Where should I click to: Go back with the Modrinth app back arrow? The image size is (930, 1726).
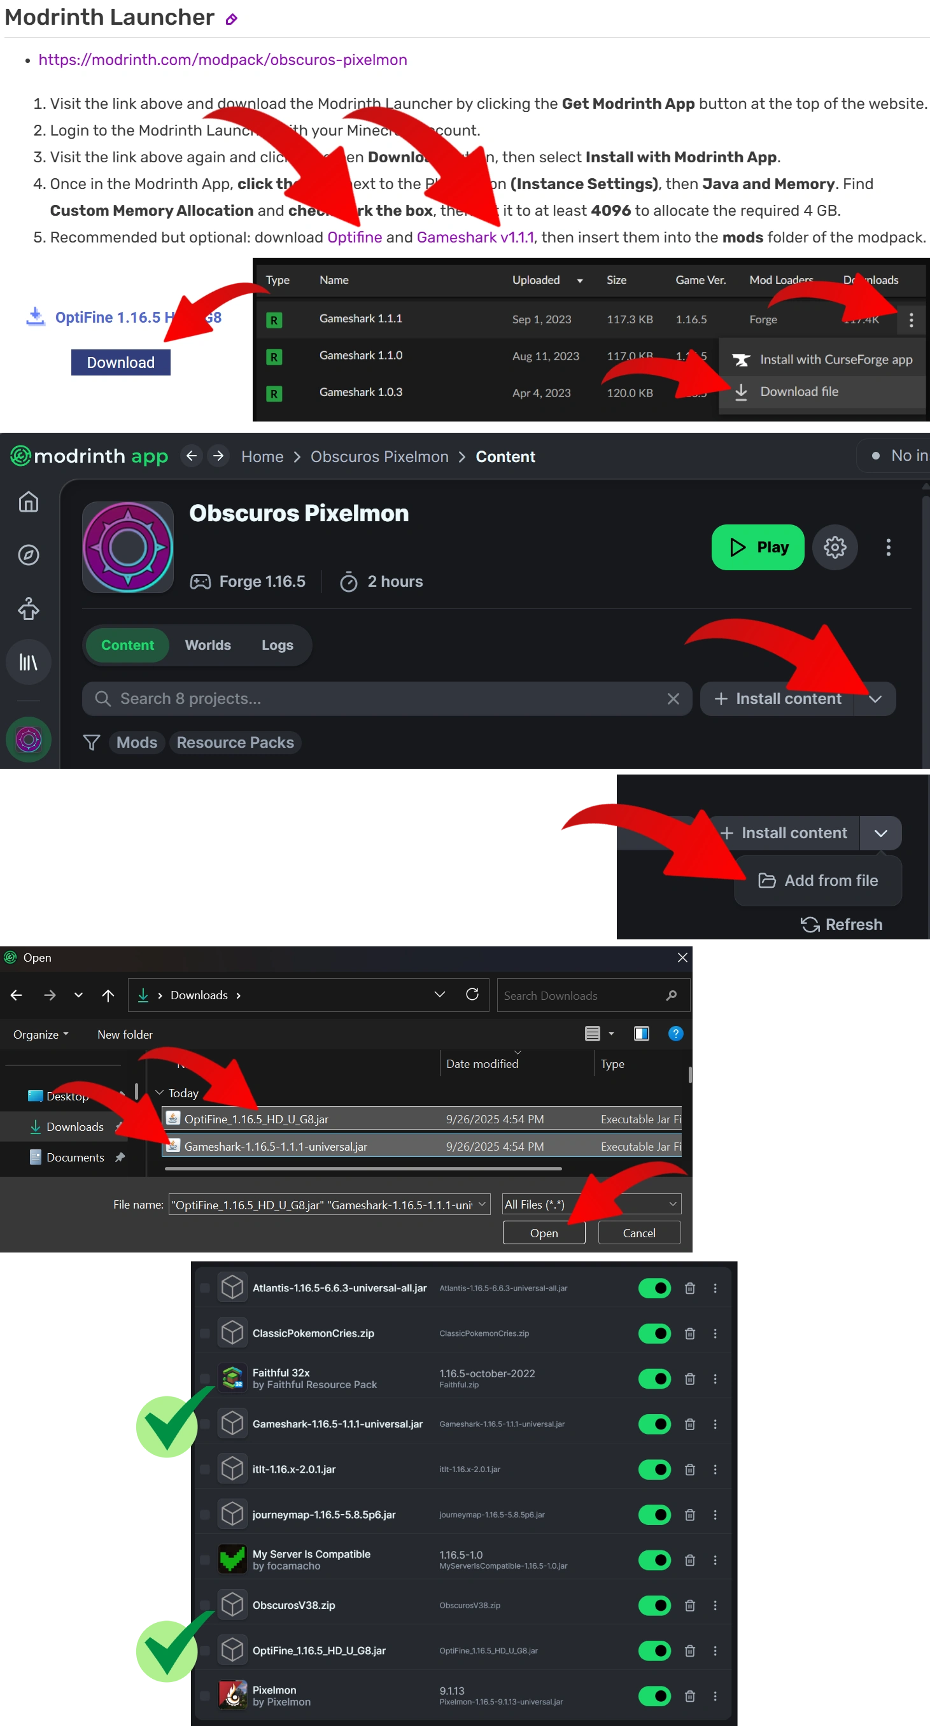tap(192, 456)
